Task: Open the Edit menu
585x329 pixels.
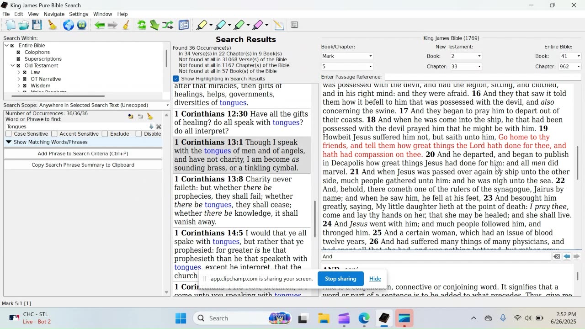Action: 19,14
